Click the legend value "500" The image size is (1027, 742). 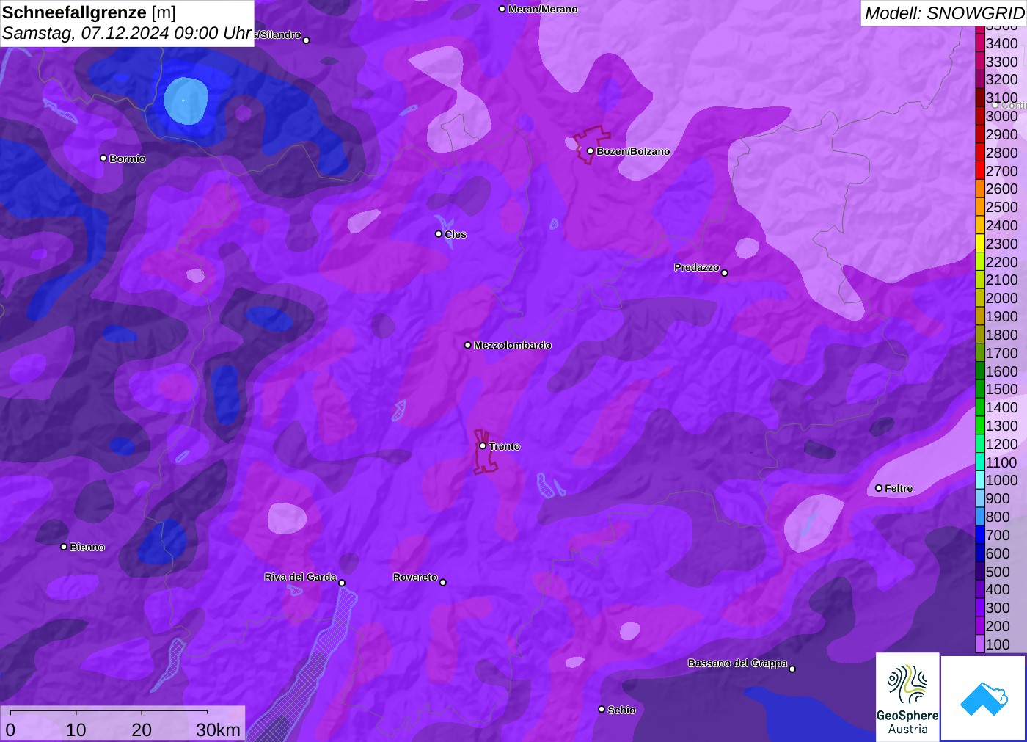click(x=998, y=572)
